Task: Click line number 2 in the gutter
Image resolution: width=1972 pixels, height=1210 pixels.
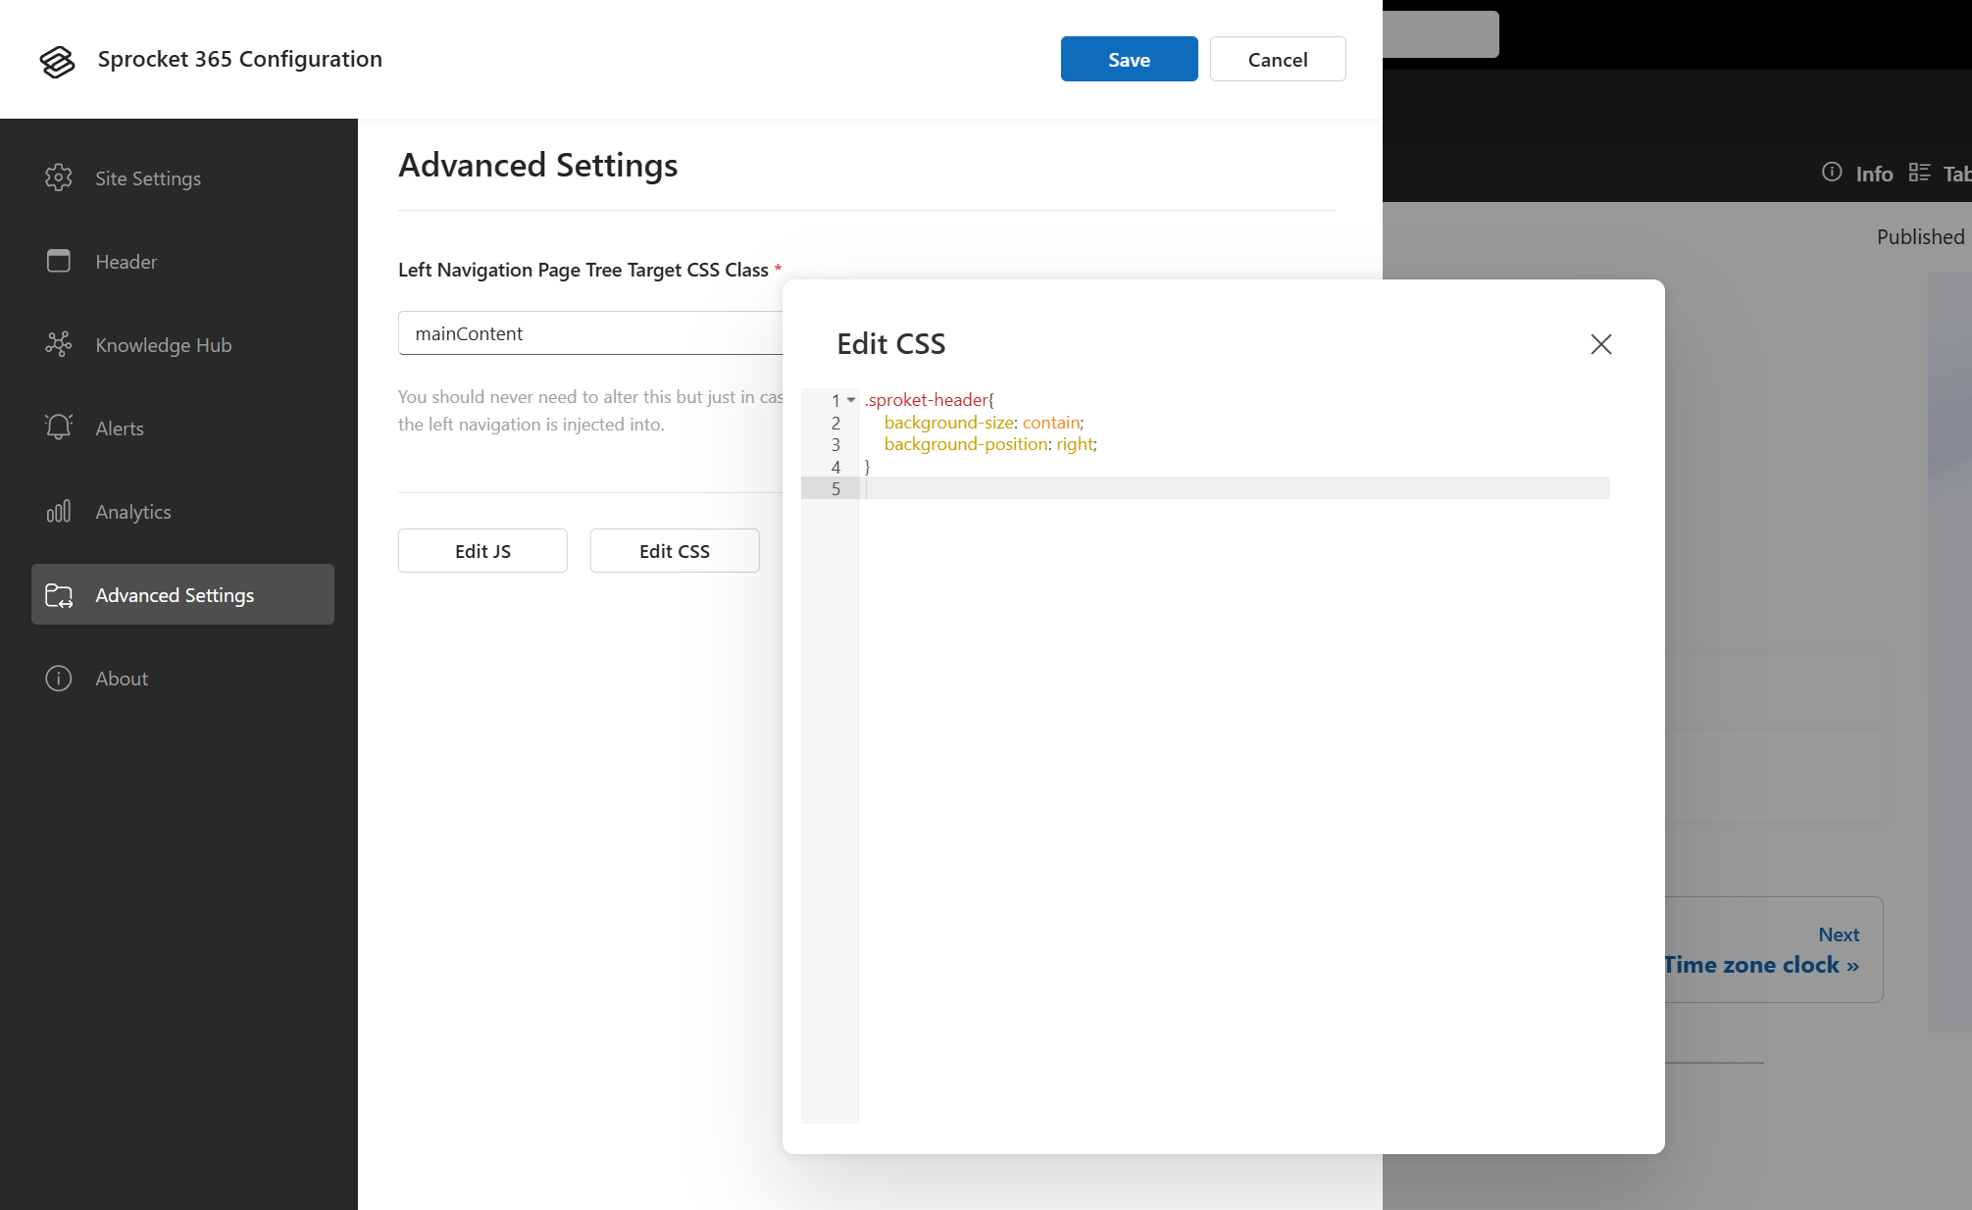Action: (x=835, y=423)
